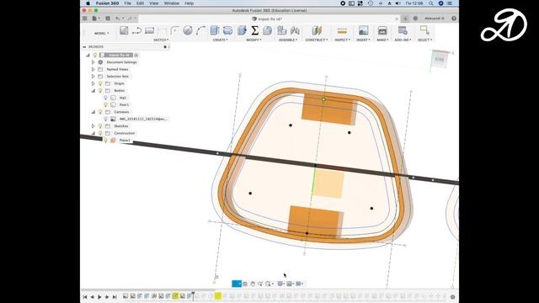Collapse the Canvases folder

pos(93,112)
